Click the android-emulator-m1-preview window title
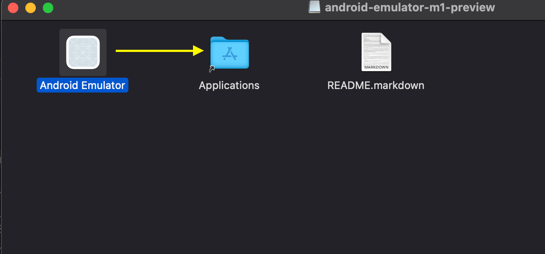 point(410,7)
